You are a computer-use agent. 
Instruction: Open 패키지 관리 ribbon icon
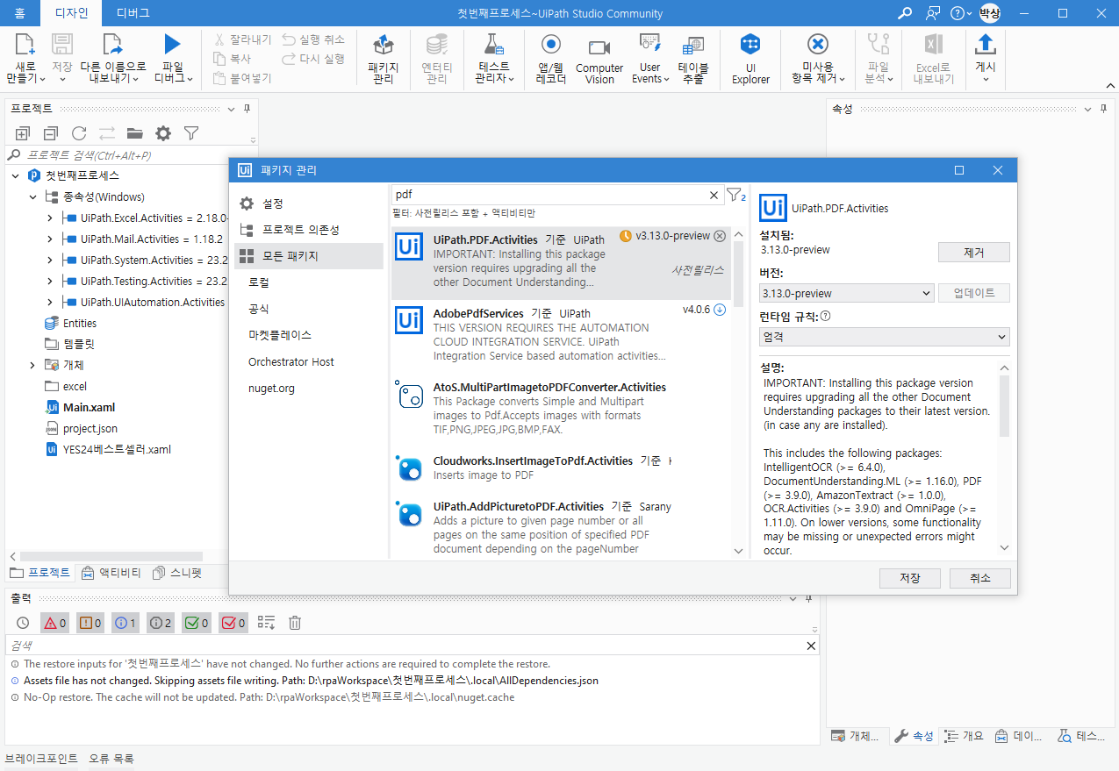383,46
